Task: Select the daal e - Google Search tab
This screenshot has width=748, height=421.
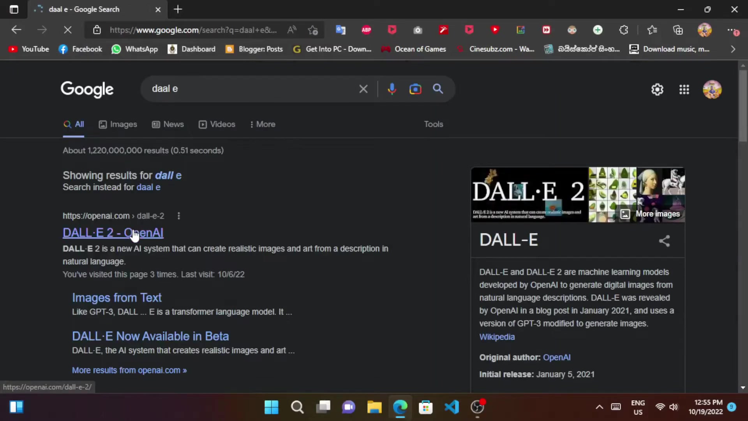Action: point(98,9)
